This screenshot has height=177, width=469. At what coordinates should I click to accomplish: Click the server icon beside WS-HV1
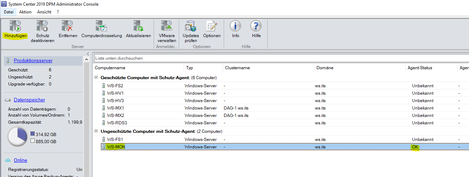pyautogui.click(x=104, y=93)
